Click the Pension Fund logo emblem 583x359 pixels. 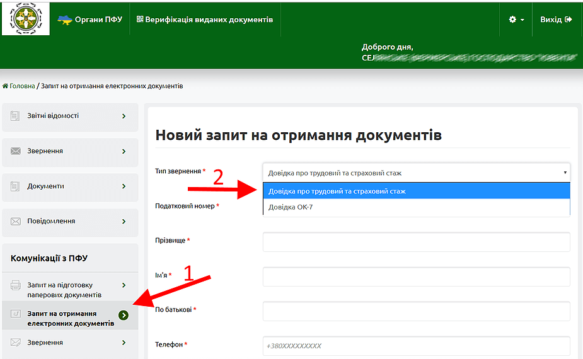click(25, 20)
